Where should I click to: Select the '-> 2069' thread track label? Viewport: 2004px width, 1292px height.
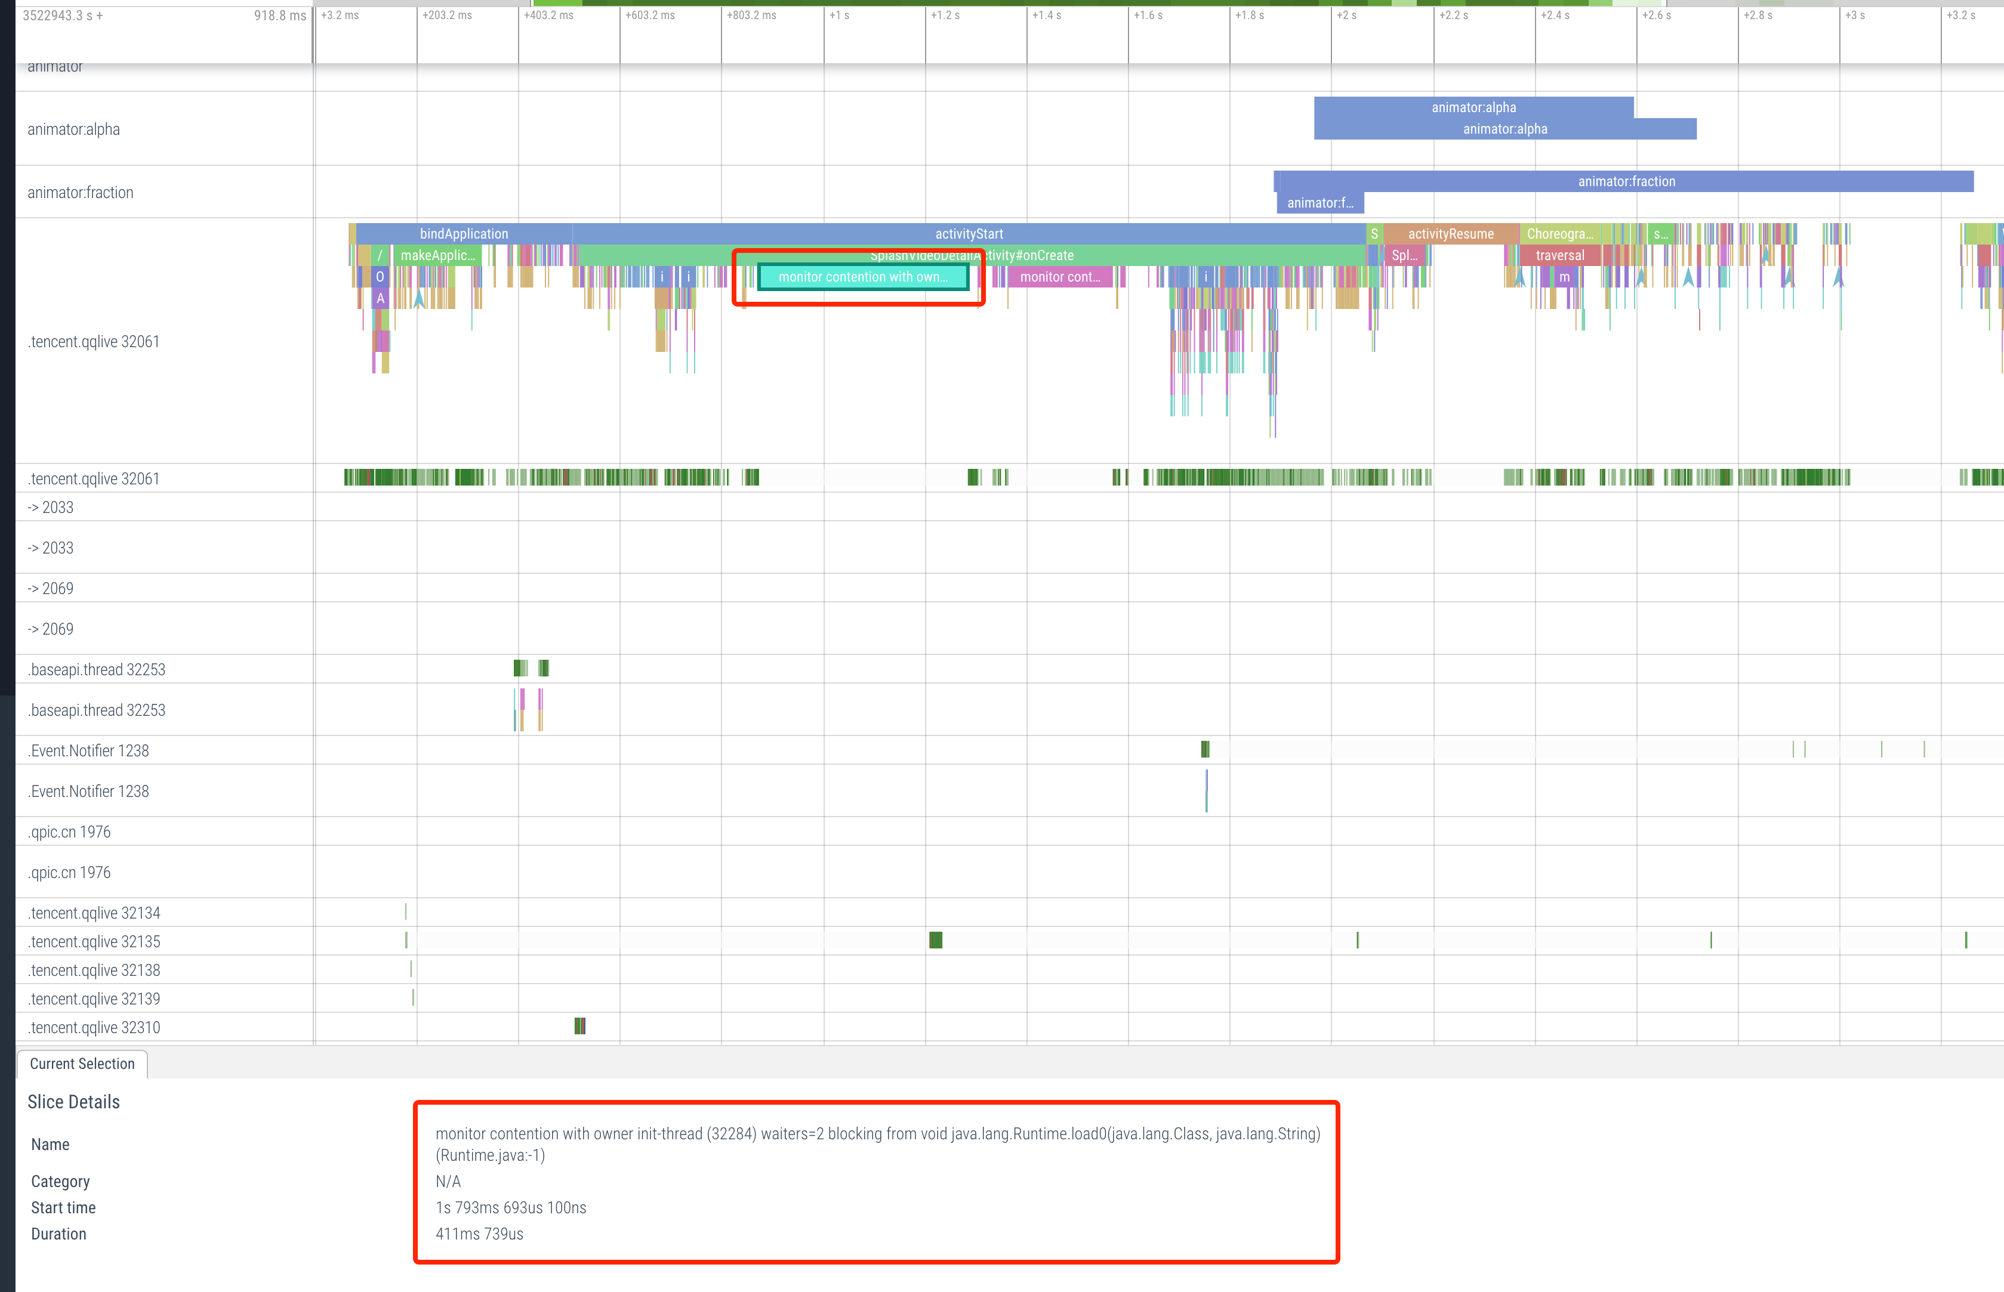point(50,588)
